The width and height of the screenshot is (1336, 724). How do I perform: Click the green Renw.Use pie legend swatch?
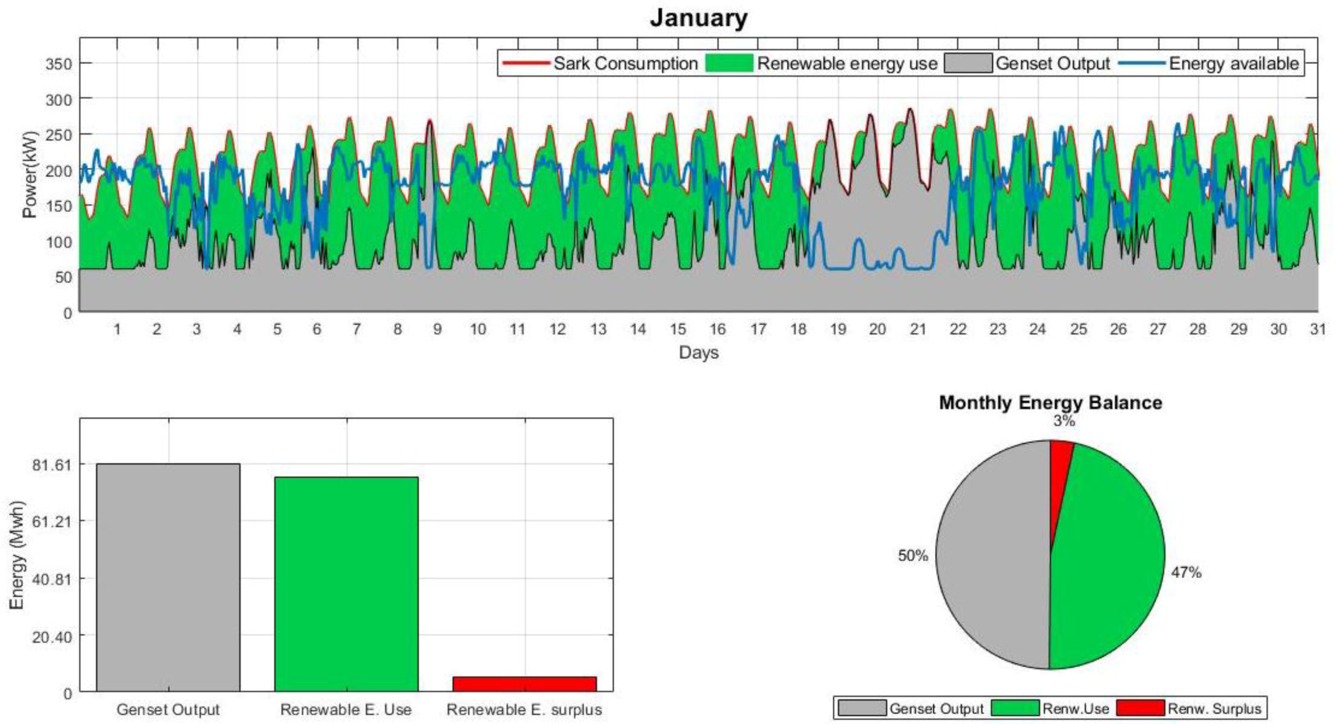[1015, 708]
